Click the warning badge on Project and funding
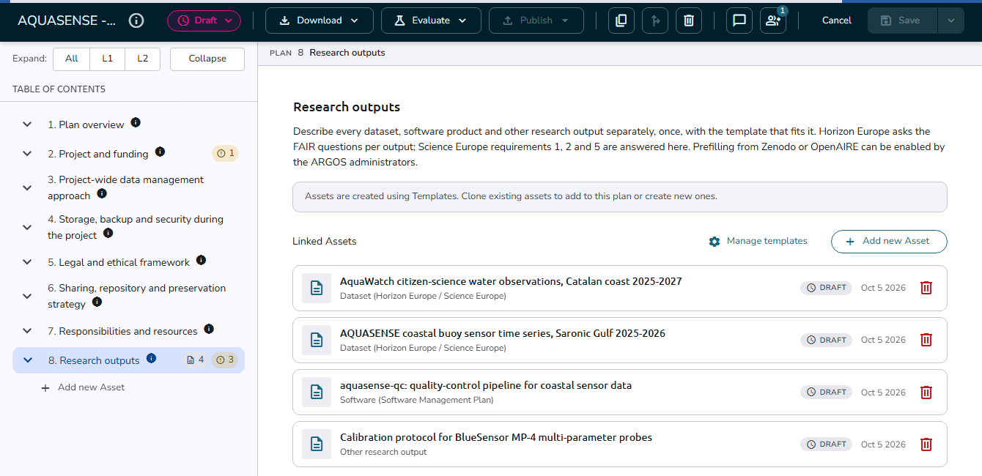Screen dimensions: 982x476 pos(226,154)
